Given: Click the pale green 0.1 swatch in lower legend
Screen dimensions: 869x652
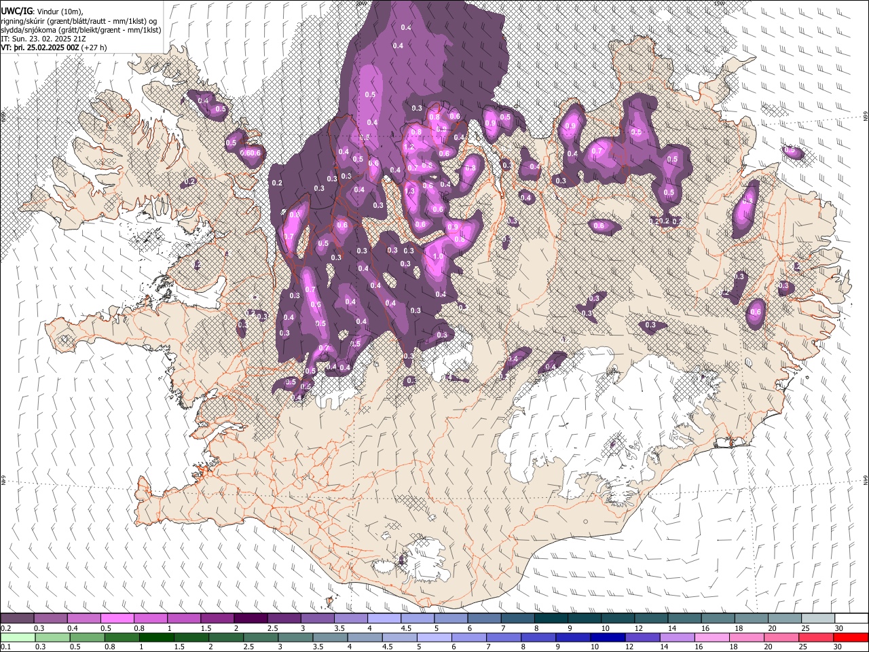Looking at the screenshot, I should 18,638.
